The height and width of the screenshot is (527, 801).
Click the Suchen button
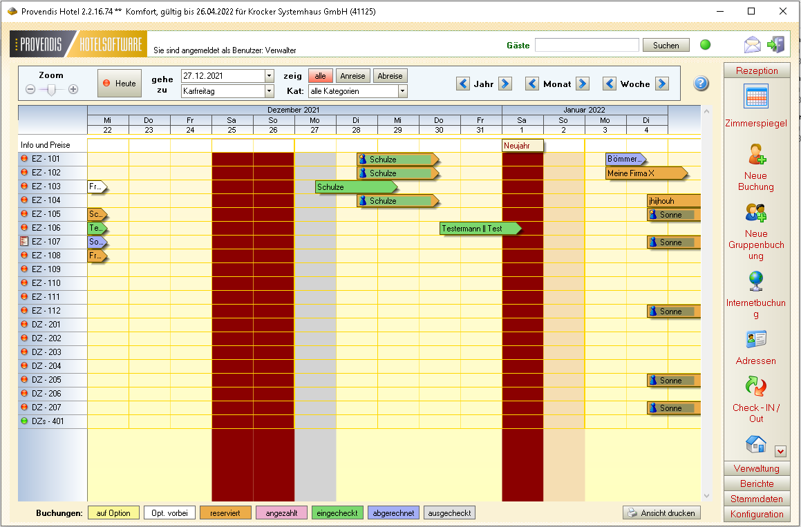pyautogui.click(x=666, y=46)
